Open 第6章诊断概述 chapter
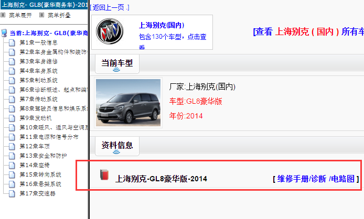This screenshot has width=364, height=219. click(x=53, y=90)
